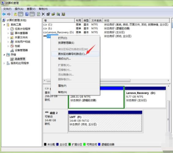Click the Forward arrow toolbar icon
Viewport: 173px width, 153px height.
pos(9,14)
